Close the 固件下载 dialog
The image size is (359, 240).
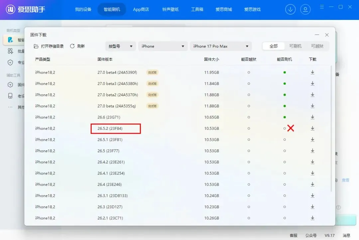(327, 35)
